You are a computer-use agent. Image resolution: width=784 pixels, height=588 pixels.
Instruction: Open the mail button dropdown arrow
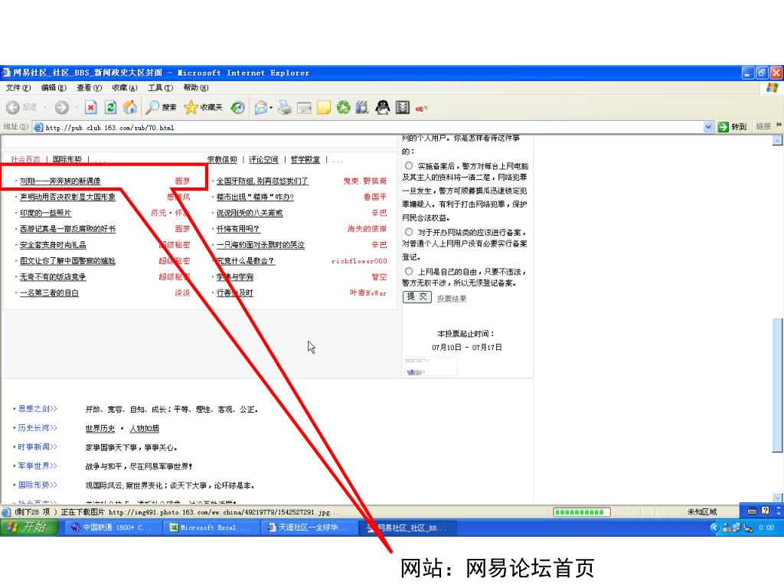point(271,107)
